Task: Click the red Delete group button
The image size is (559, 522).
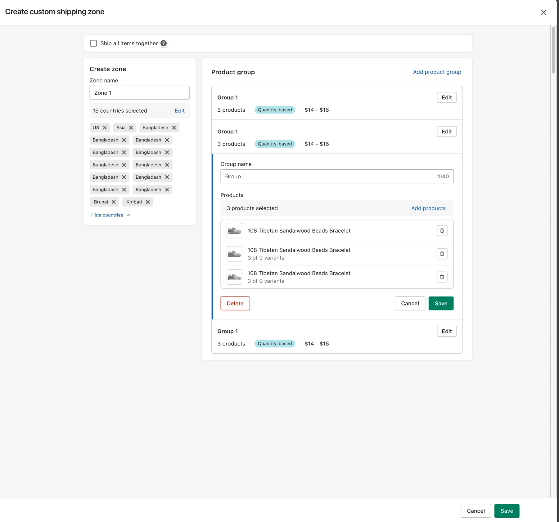Action: click(235, 303)
